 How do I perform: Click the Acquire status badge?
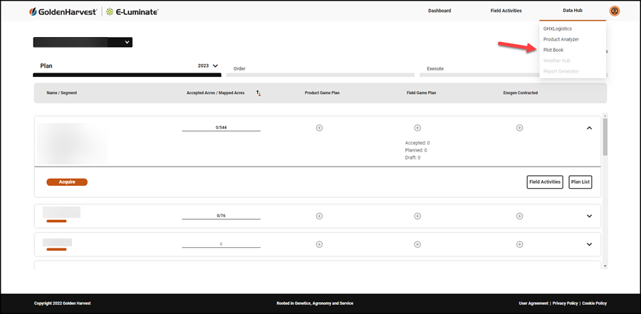pyautogui.click(x=67, y=182)
